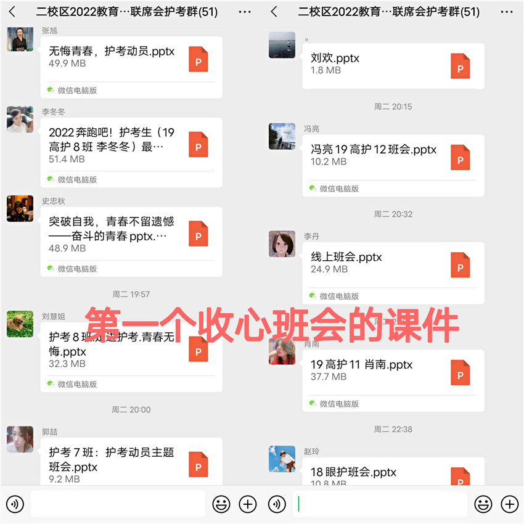Open the 刘欢.pptx file message
Viewport: 524px width, 524px height.
(393, 66)
